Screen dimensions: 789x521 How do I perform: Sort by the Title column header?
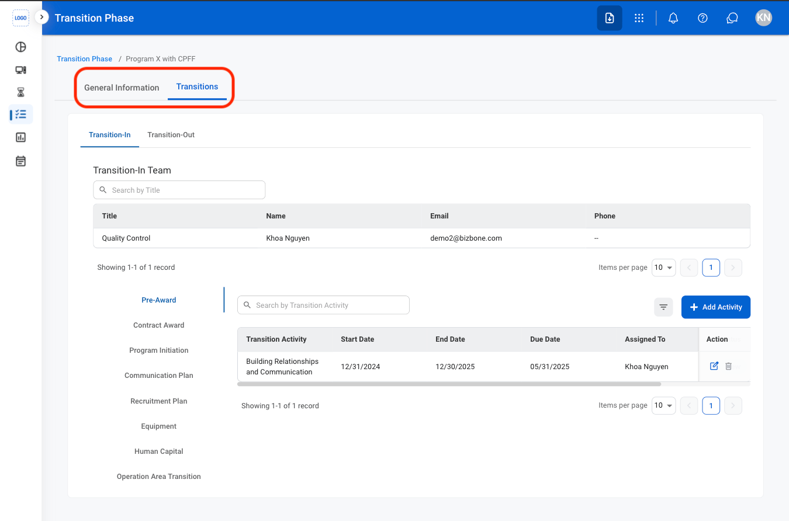(109, 216)
